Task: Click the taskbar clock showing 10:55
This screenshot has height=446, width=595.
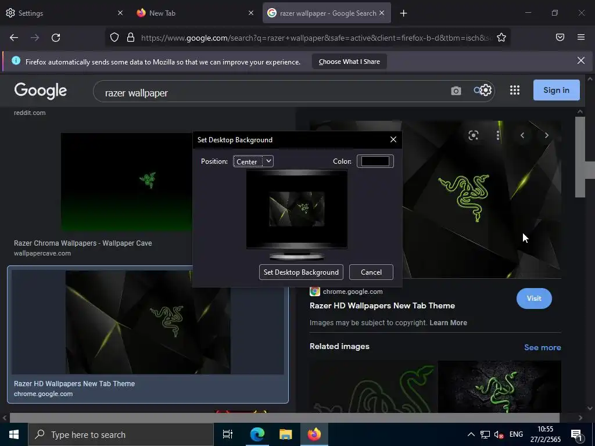Action: coord(545,434)
